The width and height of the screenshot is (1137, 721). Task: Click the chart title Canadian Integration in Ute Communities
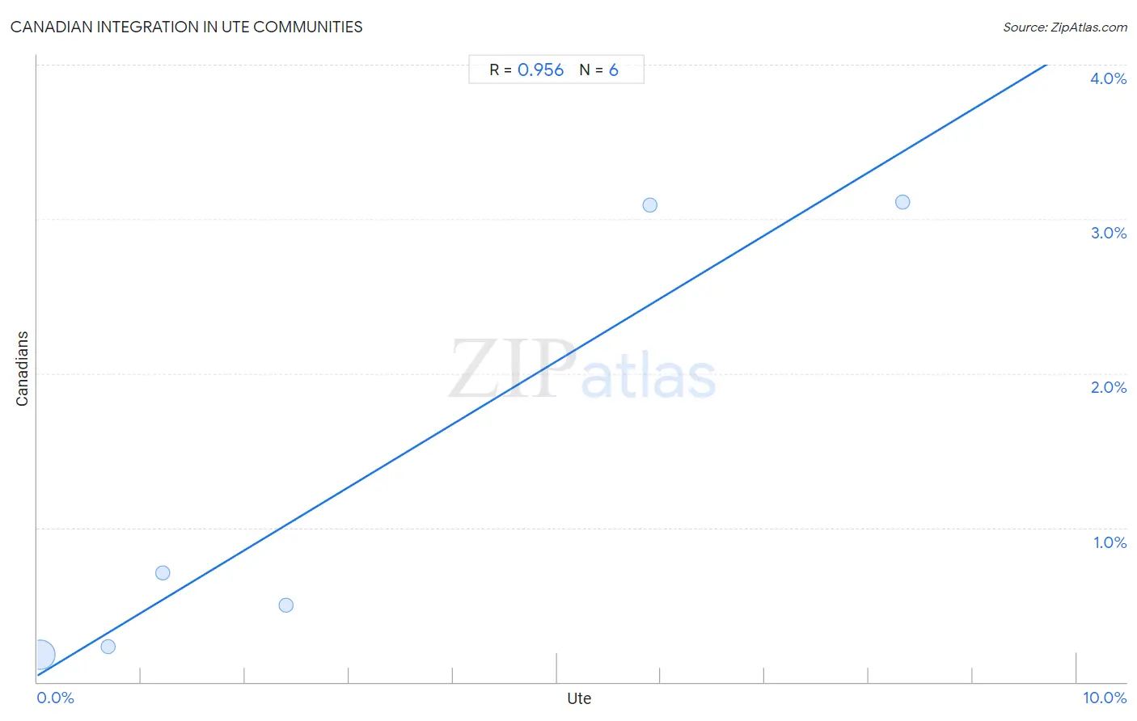point(187,27)
